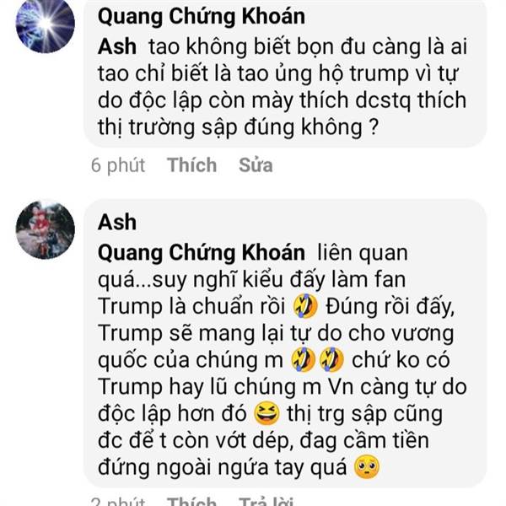Click the 6 phút timestamp
This screenshot has width=506, height=506.
click(x=118, y=165)
